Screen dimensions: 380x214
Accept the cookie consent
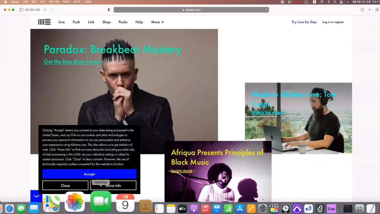(x=89, y=174)
